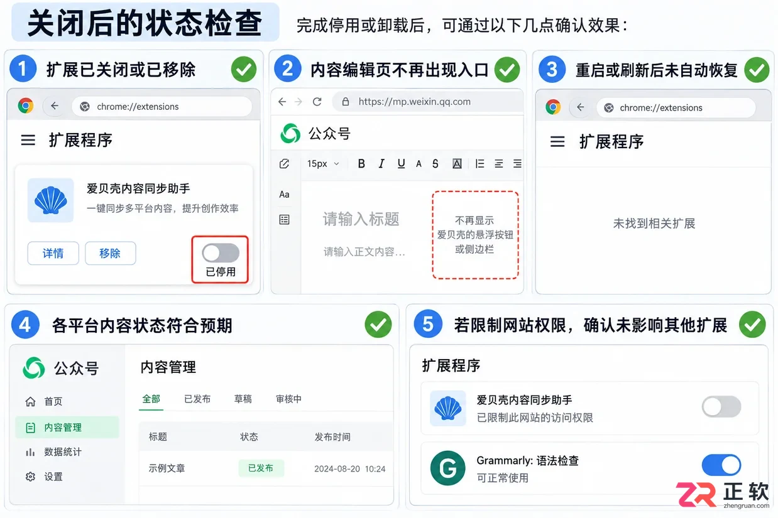Click the chrome://extensions address bar in panel 1
This screenshot has height=518, width=778.
(162, 106)
